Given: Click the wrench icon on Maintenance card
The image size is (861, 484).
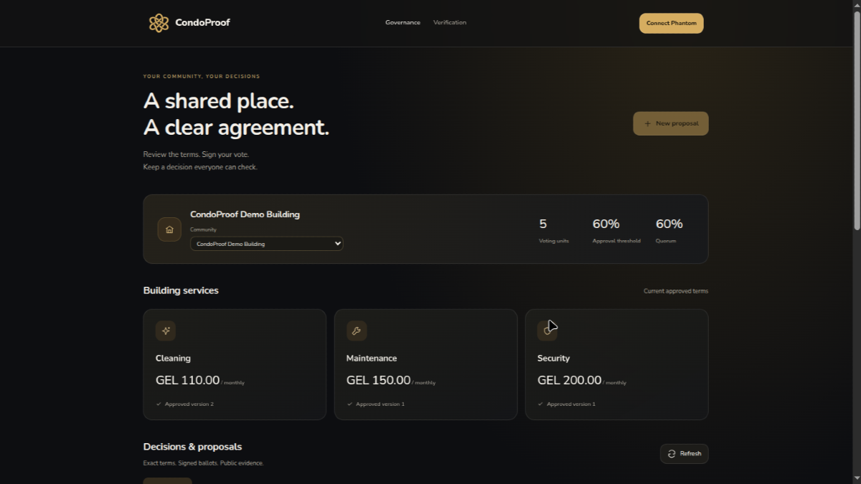Looking at the screenshot, I should tap(357, 331).
